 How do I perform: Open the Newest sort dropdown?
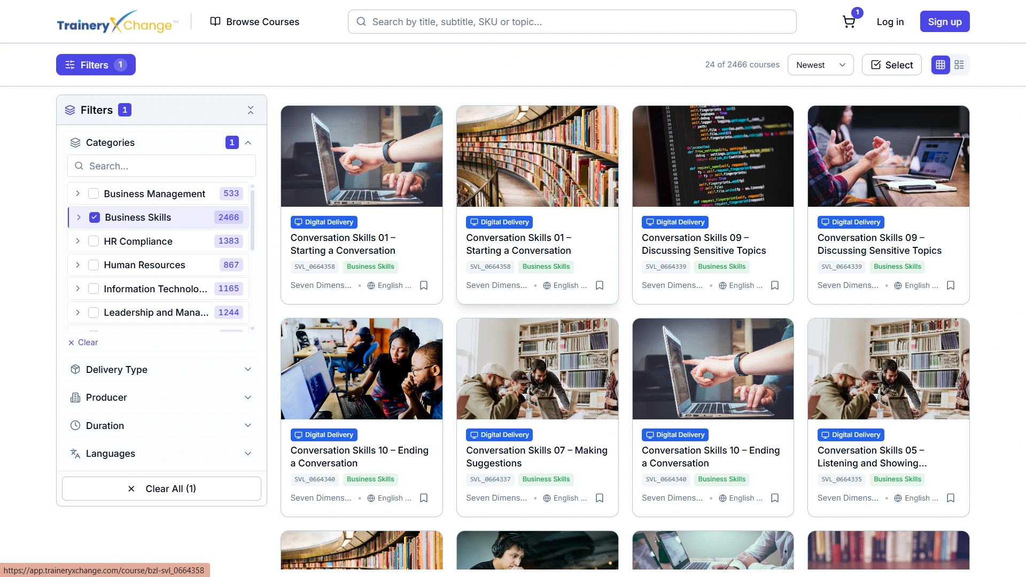pyautogui.click(x=820, y=65)
